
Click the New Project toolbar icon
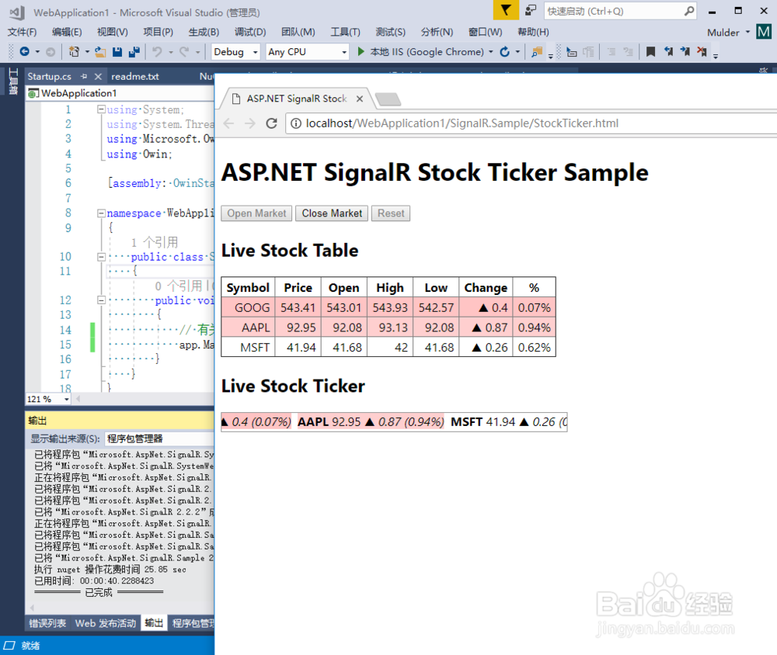pyautogui.click(x=74, y=51)
